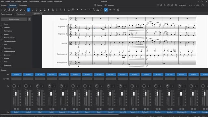Select voice 1 in note toolbar
The image size is (208, 117).
pos(106,10)
